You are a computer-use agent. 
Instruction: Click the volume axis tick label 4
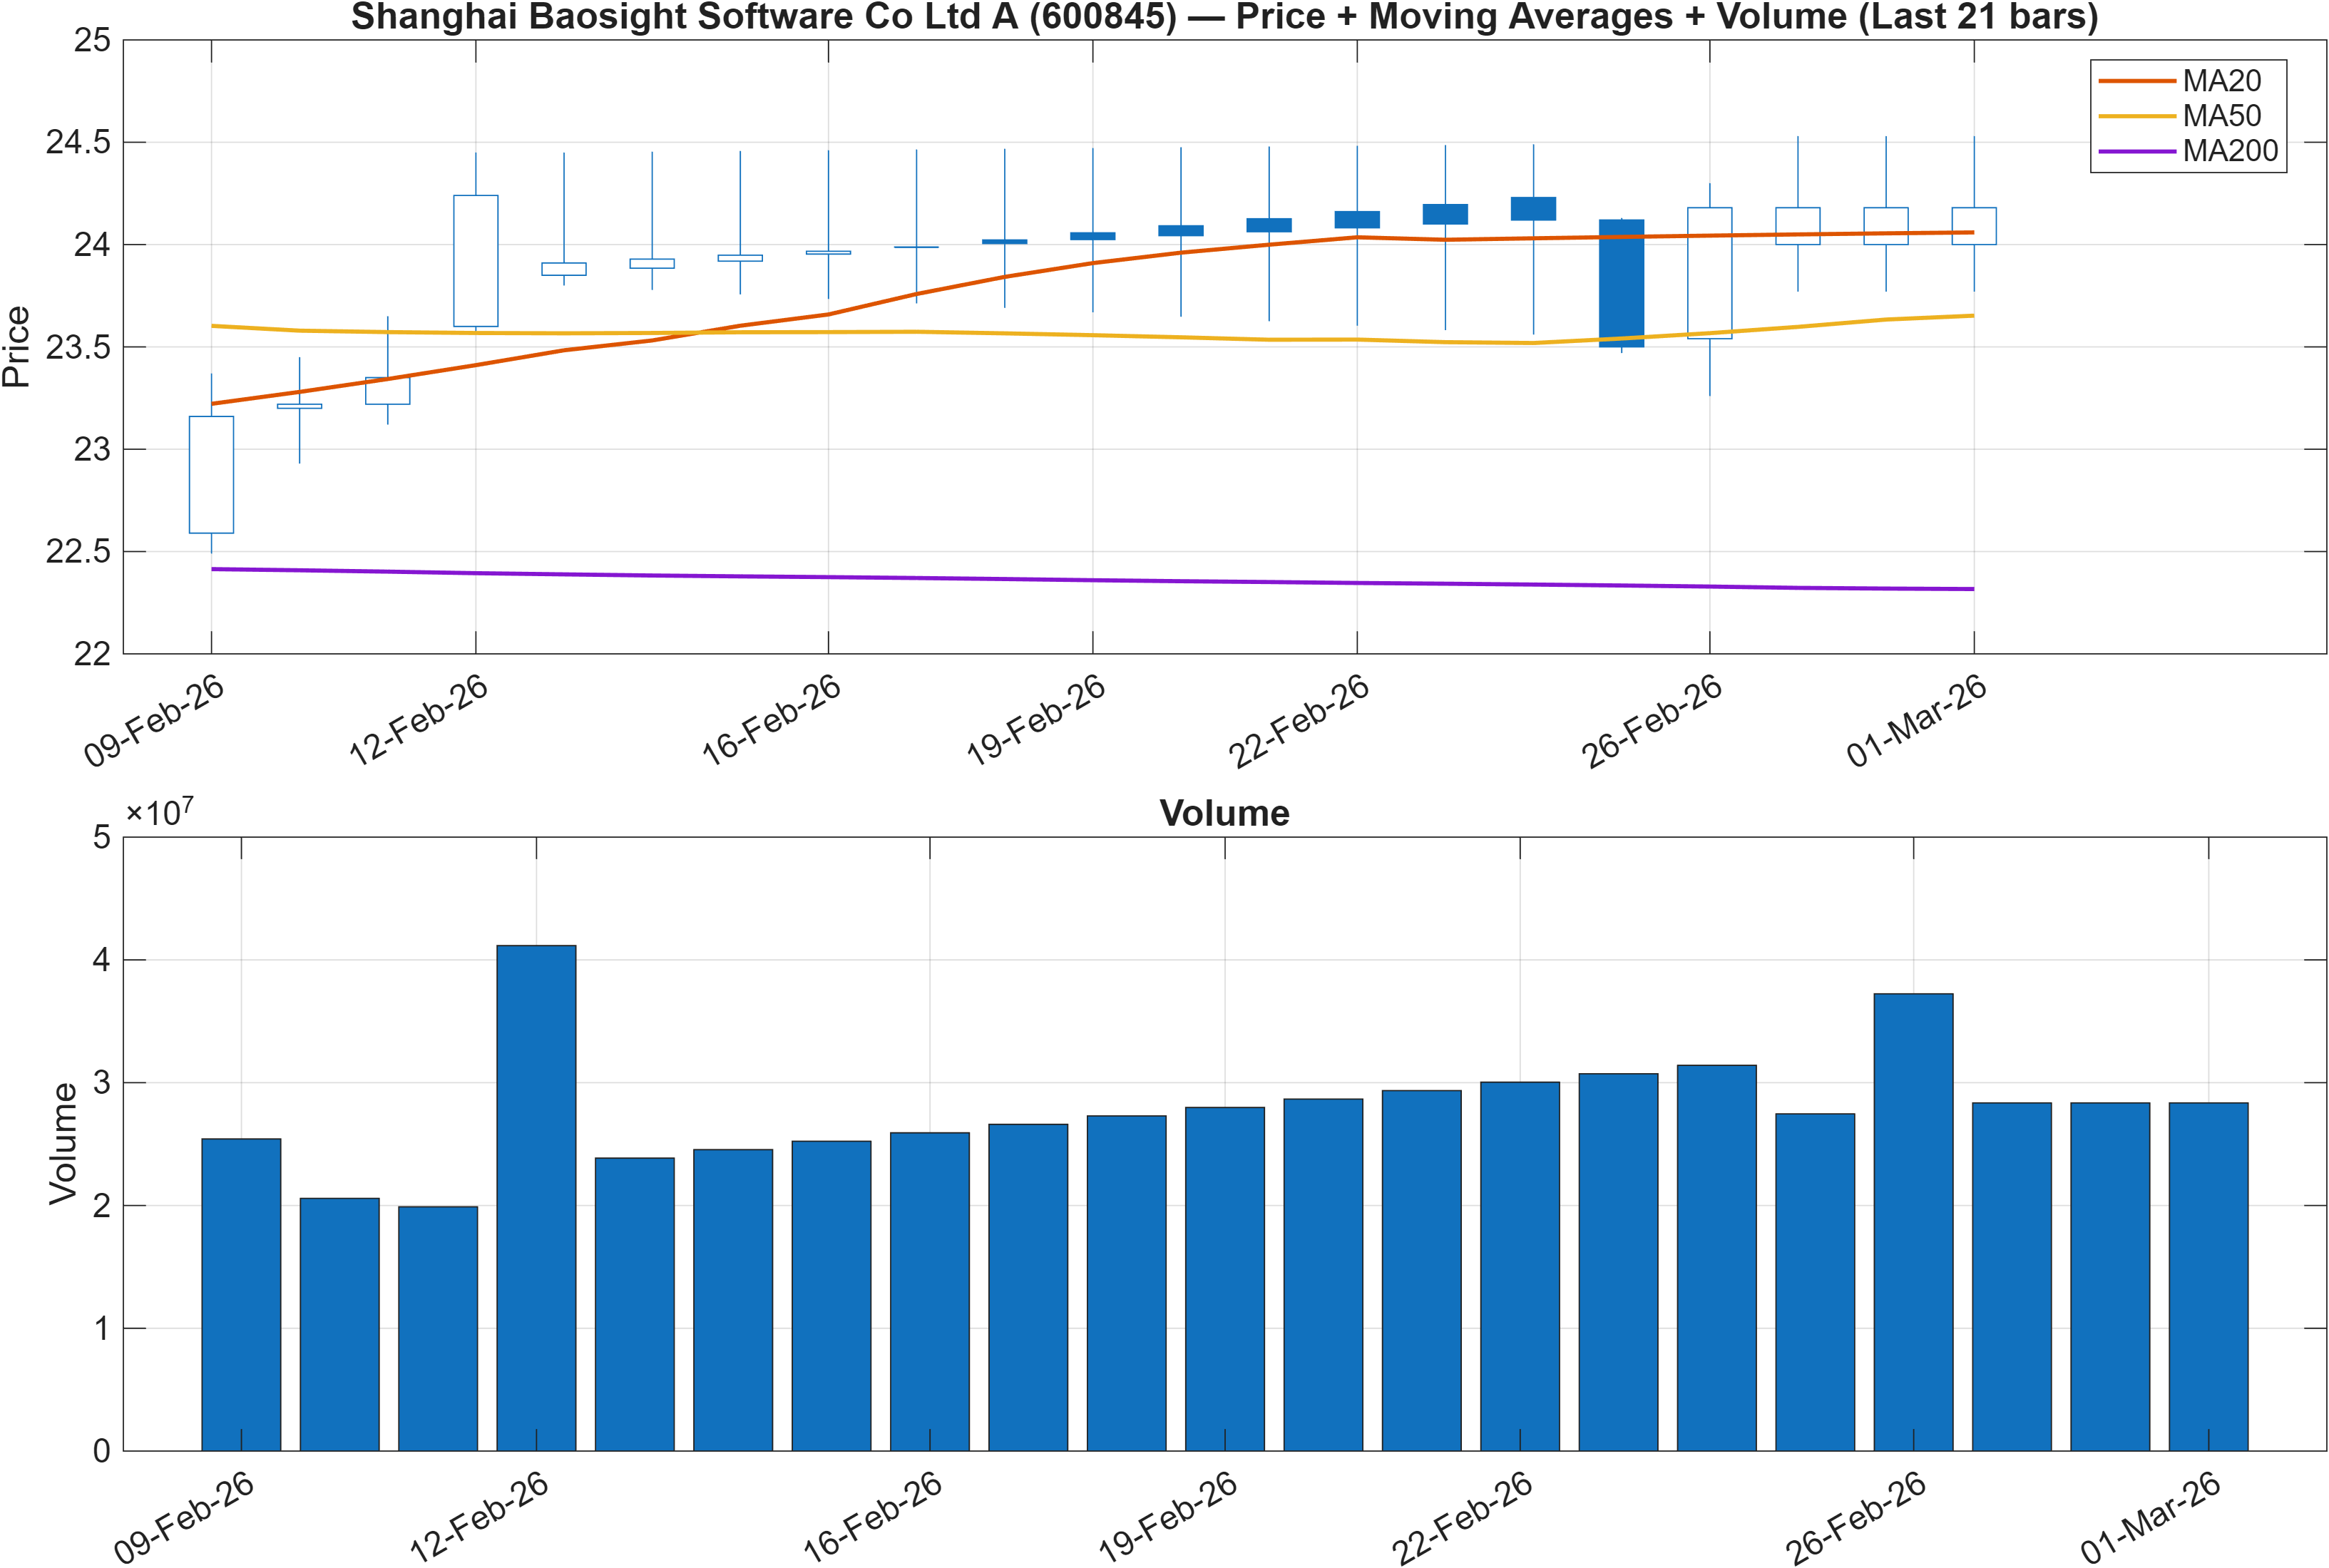click(102, 960)
